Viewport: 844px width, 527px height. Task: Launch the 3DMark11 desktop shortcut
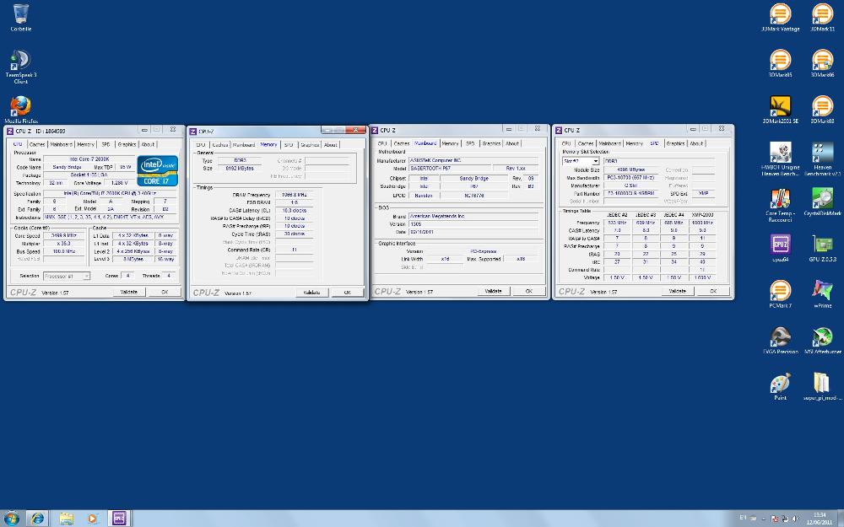click(822, 17)
